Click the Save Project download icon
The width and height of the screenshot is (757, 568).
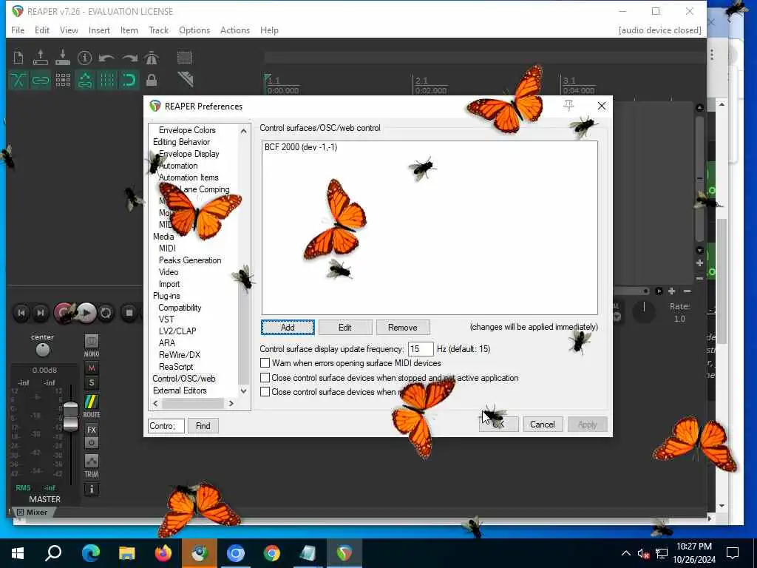click(62, 58)
